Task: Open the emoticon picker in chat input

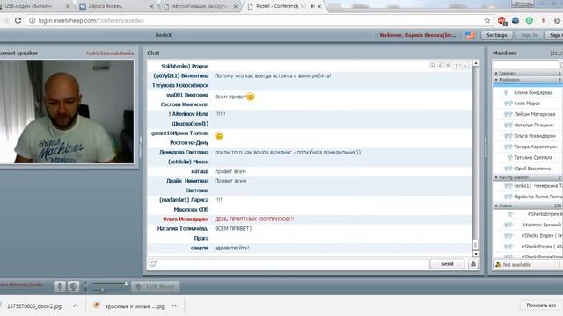Action: click(x=153, y=263)
